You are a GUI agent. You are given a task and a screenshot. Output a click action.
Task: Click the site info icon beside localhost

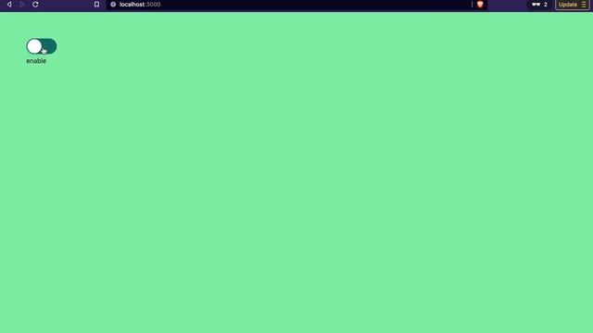tap(113, 5)
